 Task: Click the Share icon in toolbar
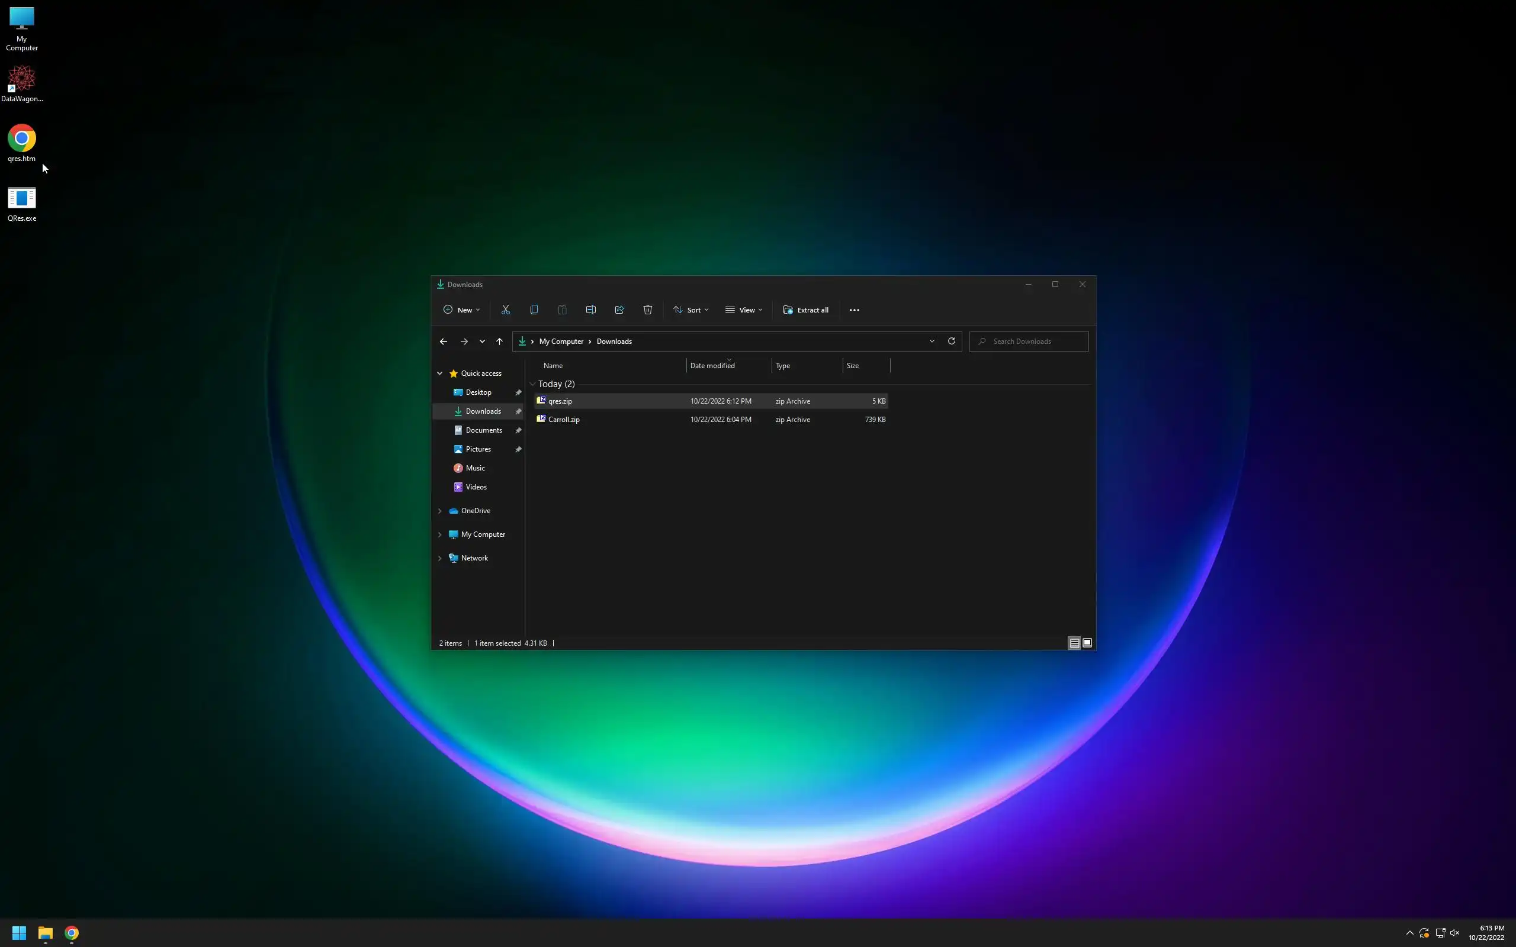[x=619, y=310]
